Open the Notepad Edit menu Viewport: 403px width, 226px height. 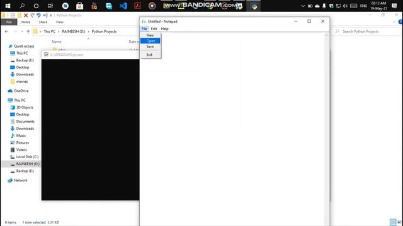tap(154, 29)
